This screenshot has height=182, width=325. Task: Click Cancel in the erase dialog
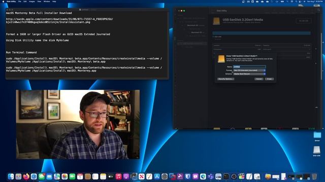point(259,79)
